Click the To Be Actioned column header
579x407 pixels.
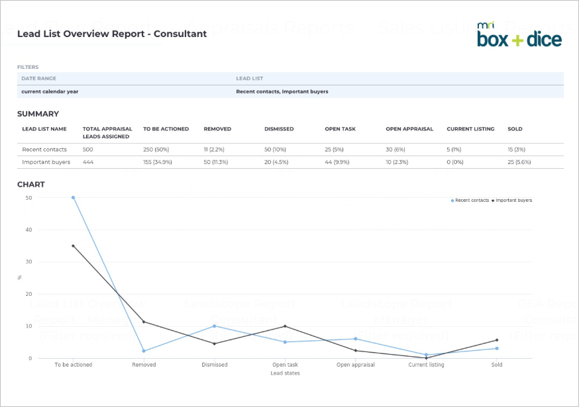[166, 129]
